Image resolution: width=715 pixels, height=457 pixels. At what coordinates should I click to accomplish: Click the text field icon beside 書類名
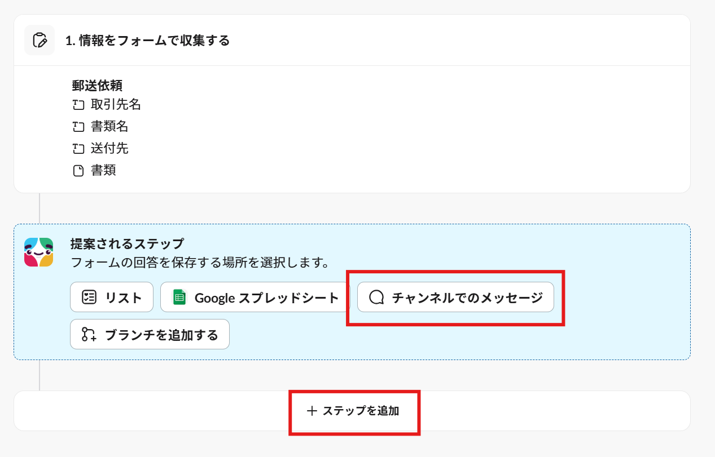(78, 127)
